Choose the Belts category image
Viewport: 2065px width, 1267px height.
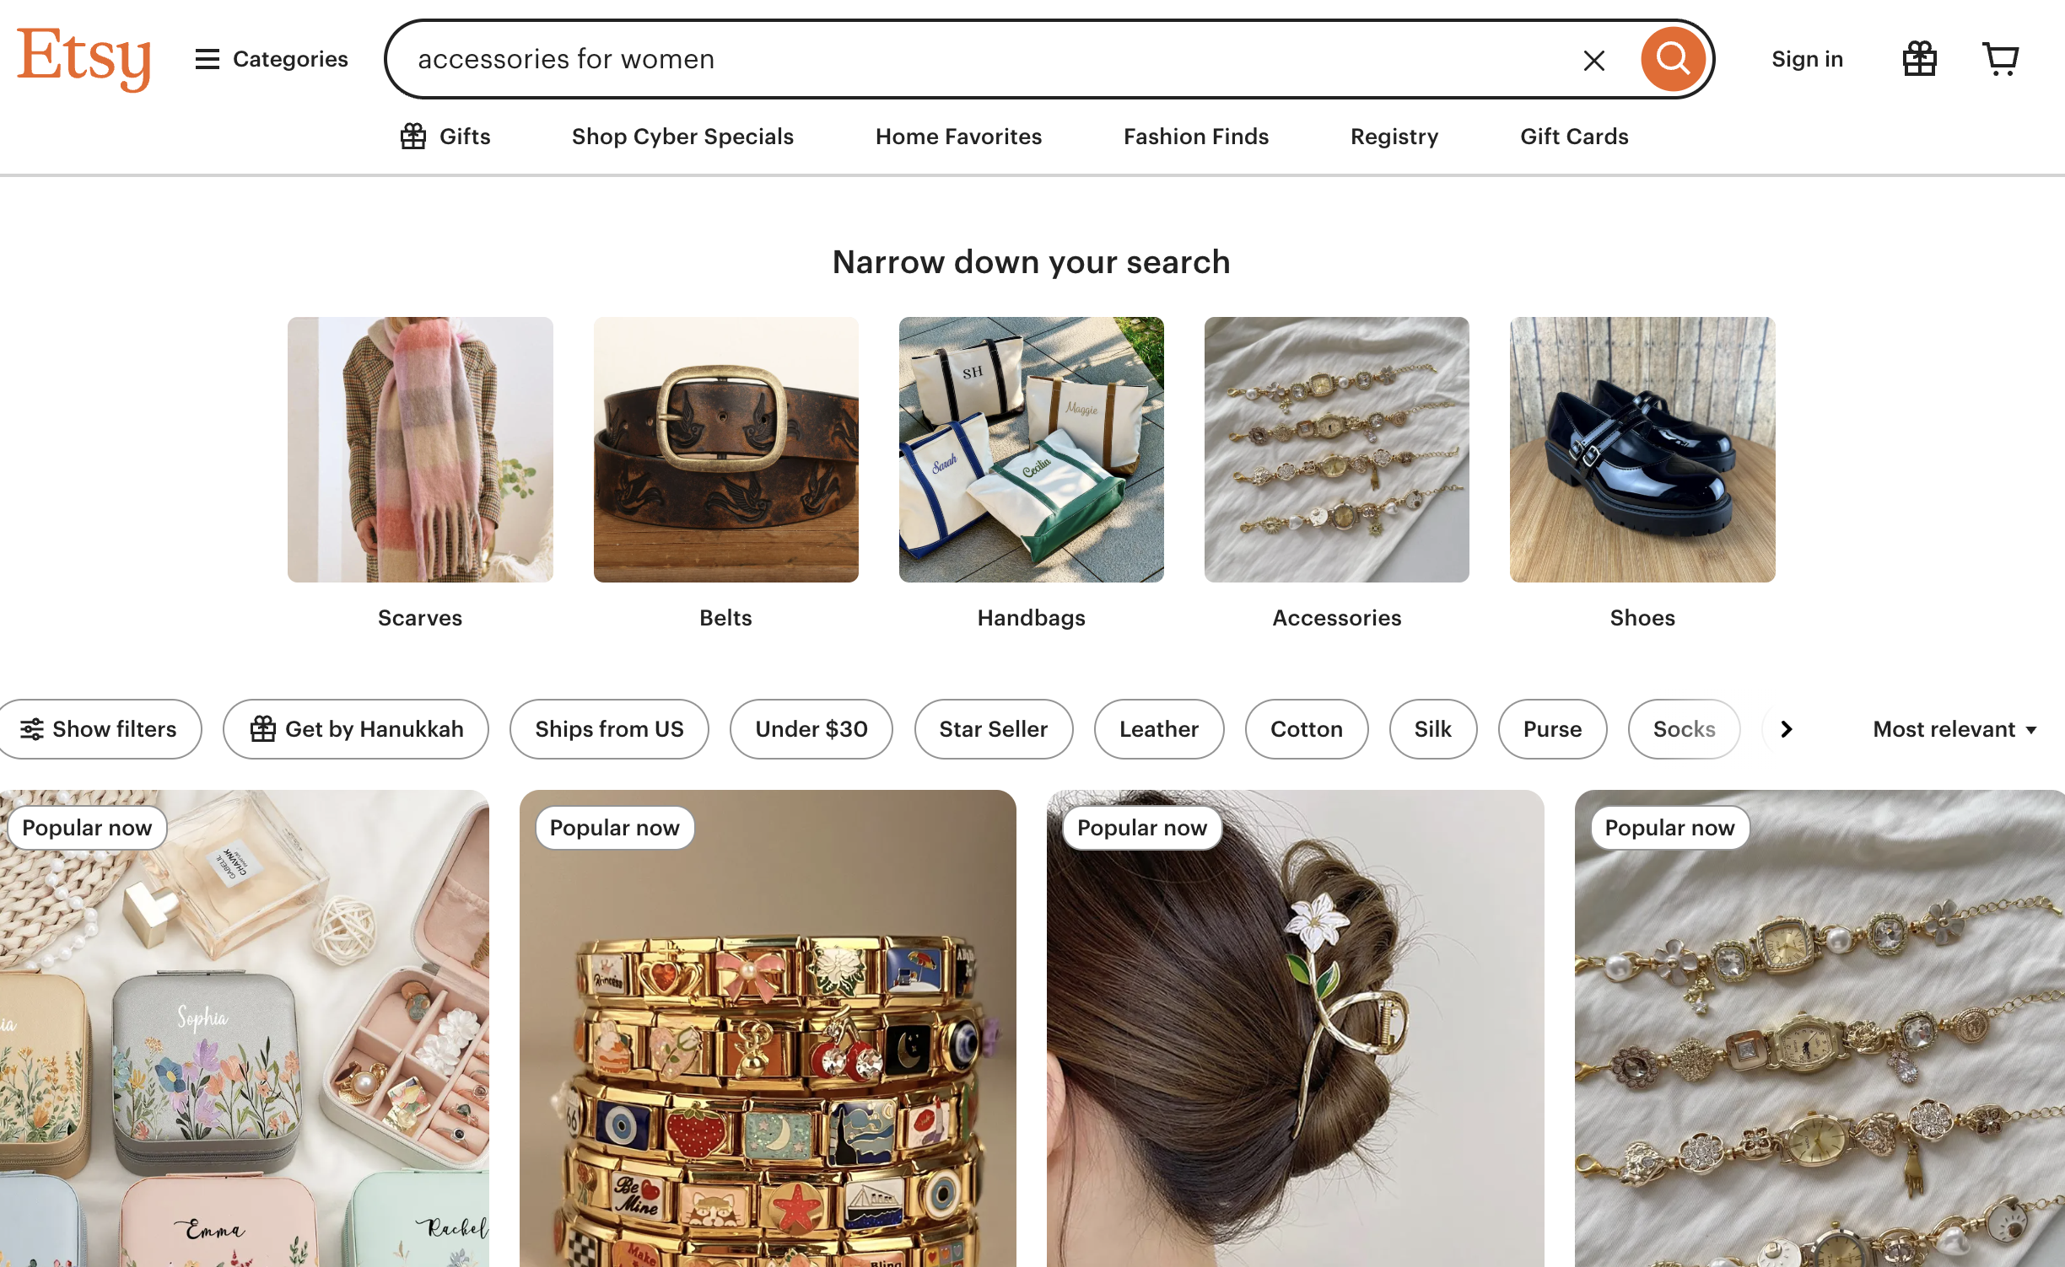coord(725,449)
